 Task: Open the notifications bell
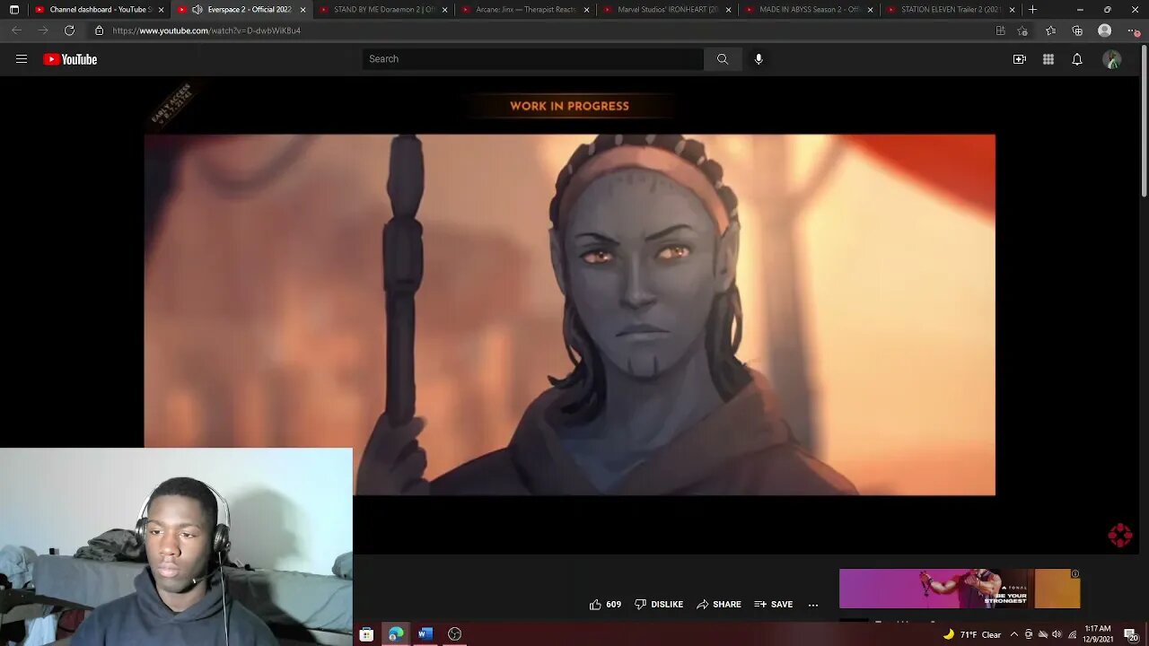tap(1077, 59)
